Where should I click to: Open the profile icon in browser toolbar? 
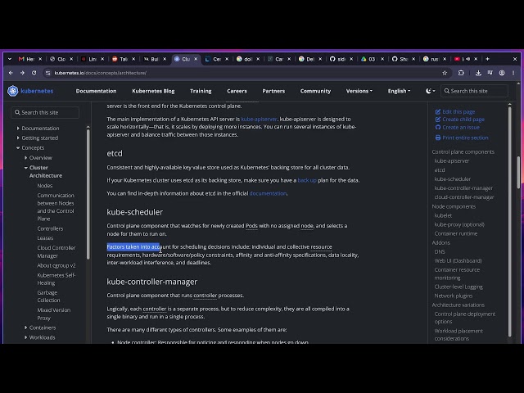(x=502, y=73)
